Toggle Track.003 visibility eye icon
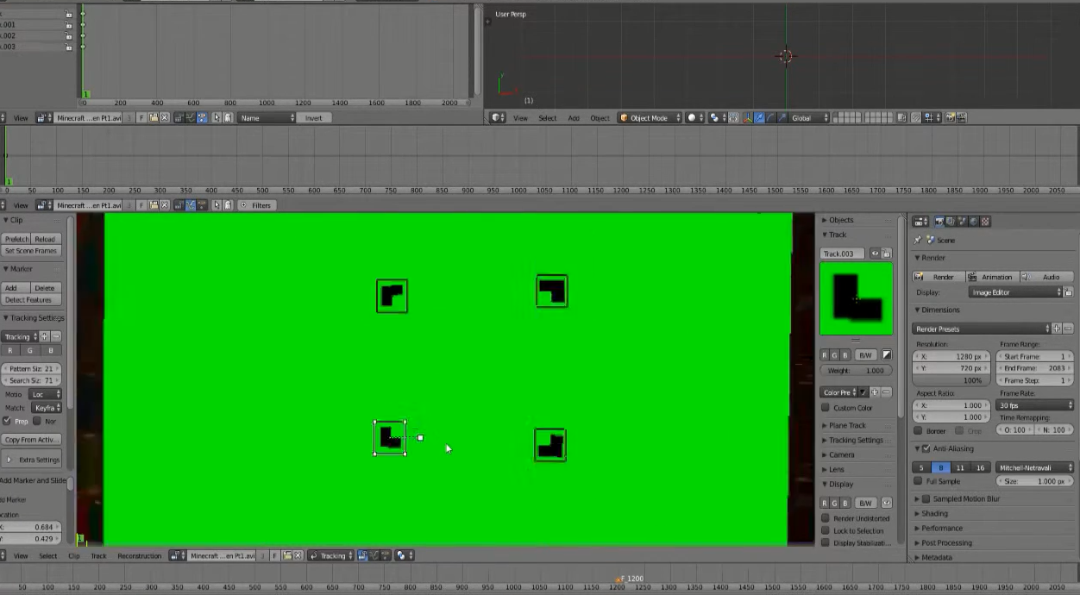1080x595 pixels. pos(875,254)
